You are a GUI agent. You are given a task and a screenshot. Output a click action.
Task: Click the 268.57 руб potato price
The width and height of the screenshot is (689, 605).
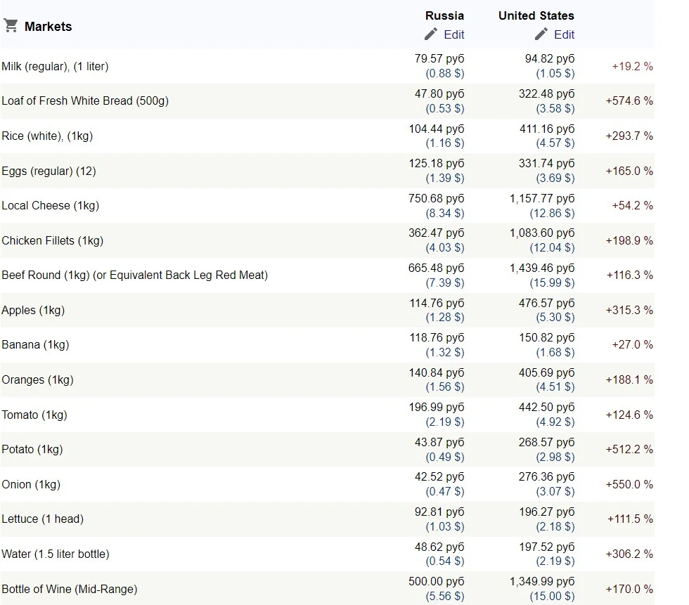pyautogui.click(x=547, y=443)
